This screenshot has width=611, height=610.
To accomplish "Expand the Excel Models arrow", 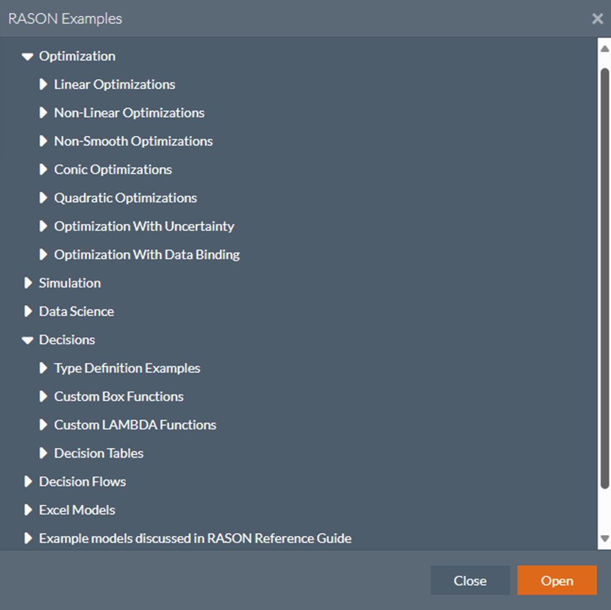I will point(28,510).
